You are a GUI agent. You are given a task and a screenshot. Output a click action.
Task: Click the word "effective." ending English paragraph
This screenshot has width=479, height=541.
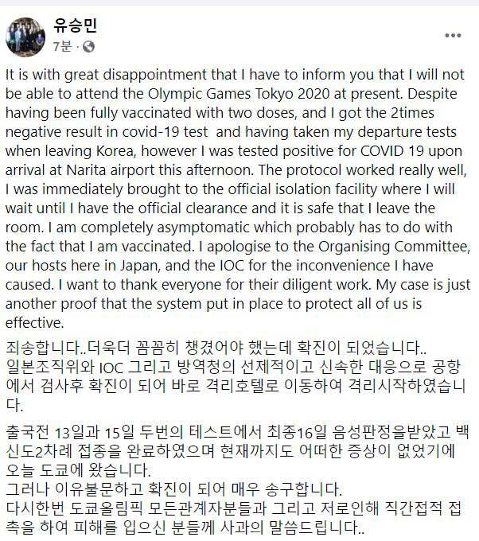(x=35, y=322)
